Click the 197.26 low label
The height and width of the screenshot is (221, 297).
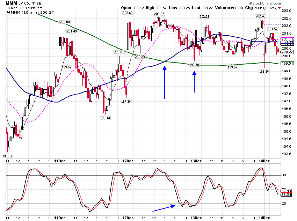point(126,101)
